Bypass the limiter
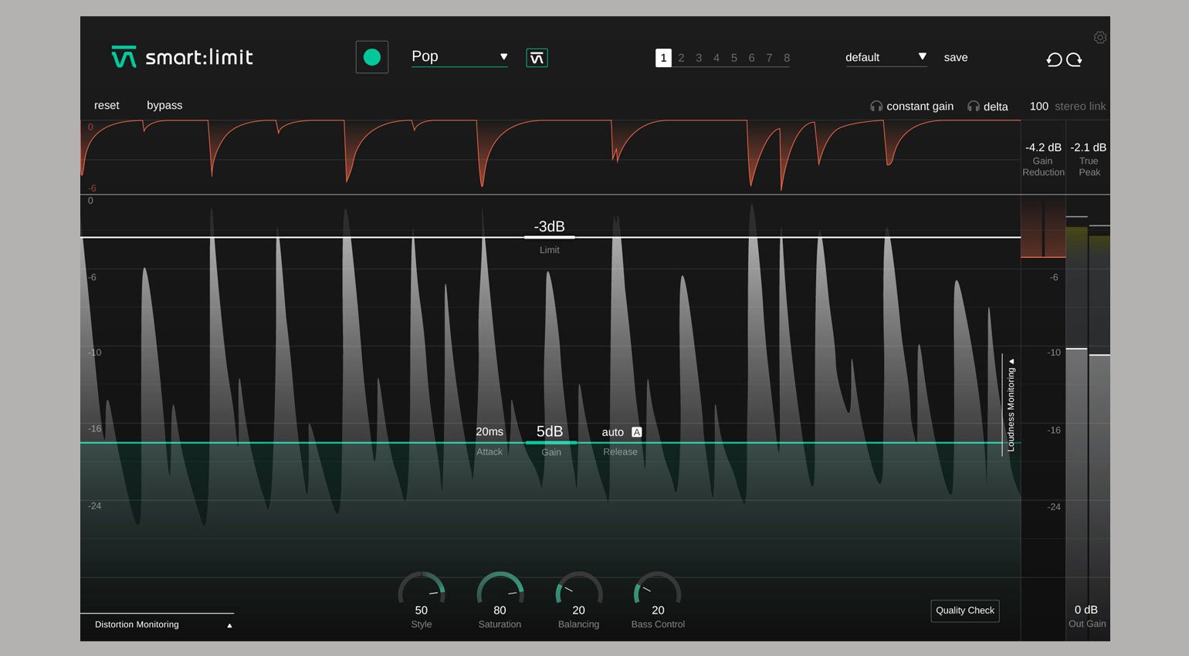 [x=164, y=106]
